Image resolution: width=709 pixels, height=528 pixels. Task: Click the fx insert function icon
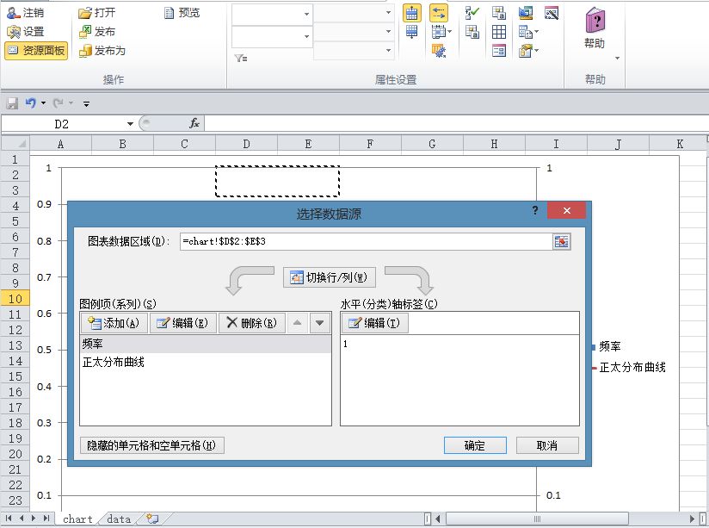194,123
